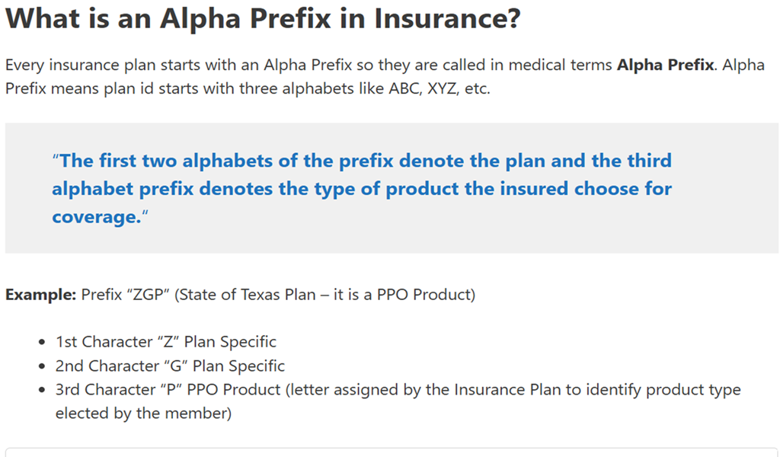Screen dimensions: 780x457
Task: Click the "Every insurance plan starts" sentence
Action: point(107,65)
